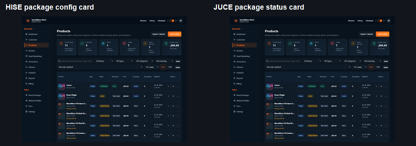This screenshot has height=146, width=416.
Task: Open Library nav item in HISE card
Action: pos(152,20)
